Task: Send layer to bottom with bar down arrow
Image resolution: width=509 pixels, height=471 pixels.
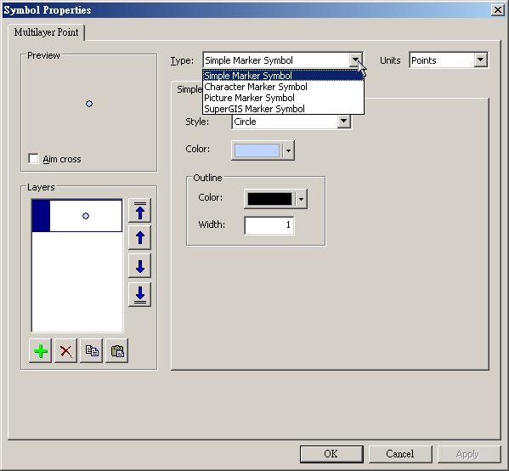Action: (x=139, y=295)
